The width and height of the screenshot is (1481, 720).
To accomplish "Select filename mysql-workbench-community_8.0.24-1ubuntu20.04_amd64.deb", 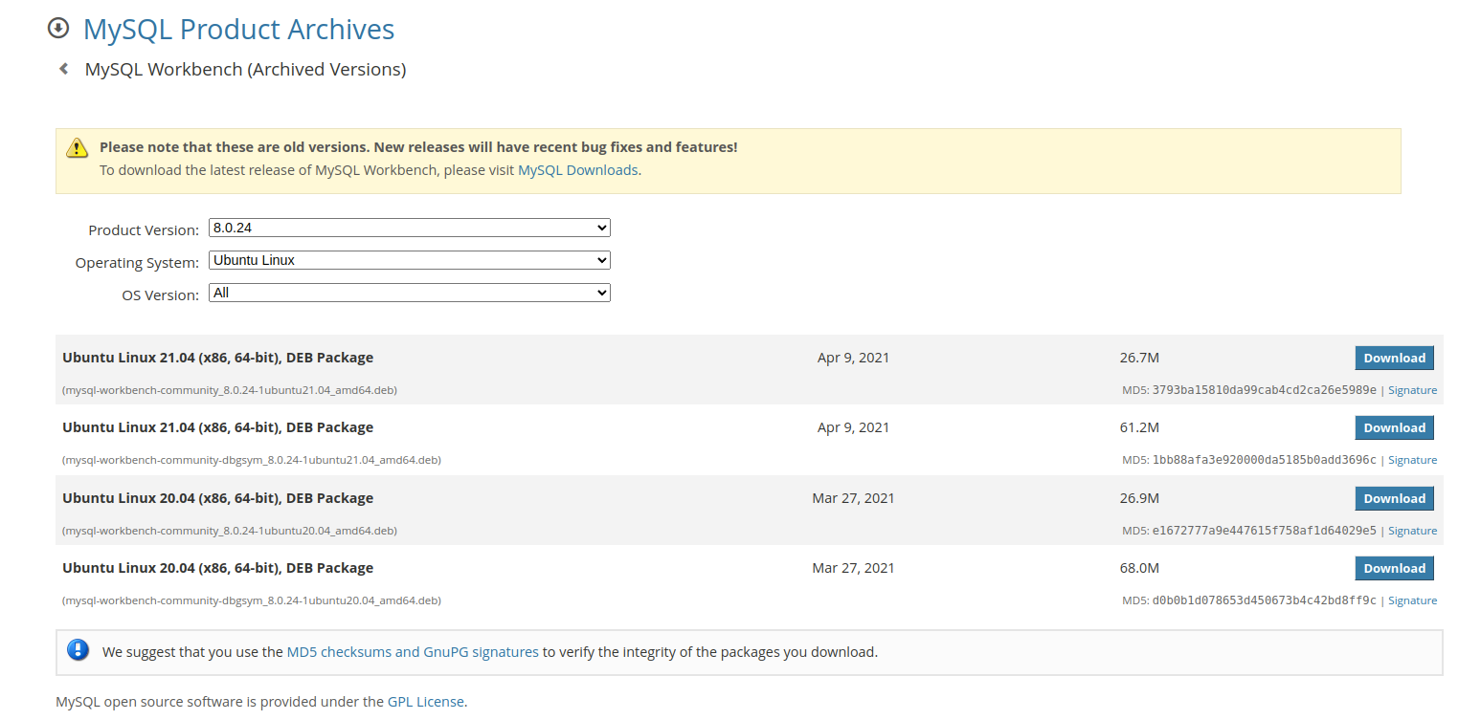I will coord(230,531).
